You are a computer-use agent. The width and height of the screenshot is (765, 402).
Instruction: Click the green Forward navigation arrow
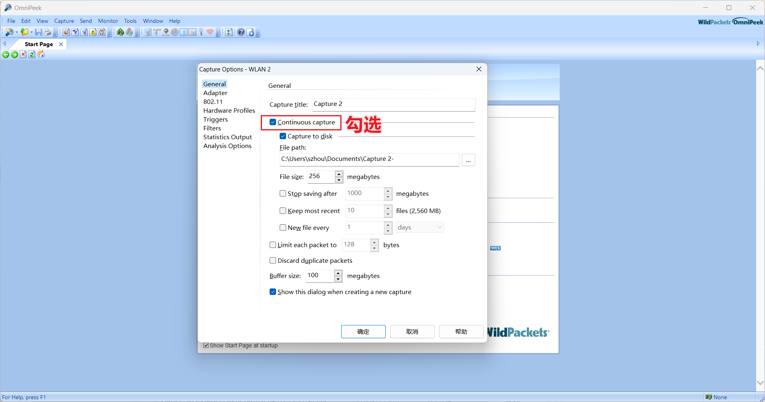pos(14,55)
